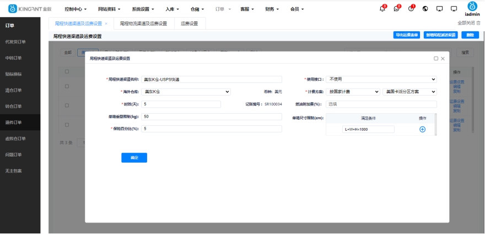Screen dimensions: 485x234
Task: Open the 按国家计费 billing dropdown
Action: 353,92
